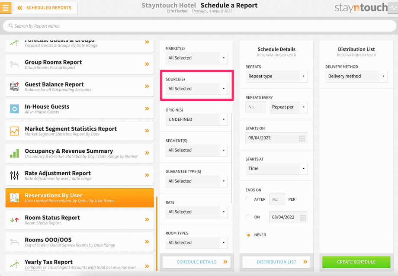Image resolution: width=398 pixels, height=276 pixels.
Task: Click the Repeats Every number field
Action: click(x=256, y=107)
